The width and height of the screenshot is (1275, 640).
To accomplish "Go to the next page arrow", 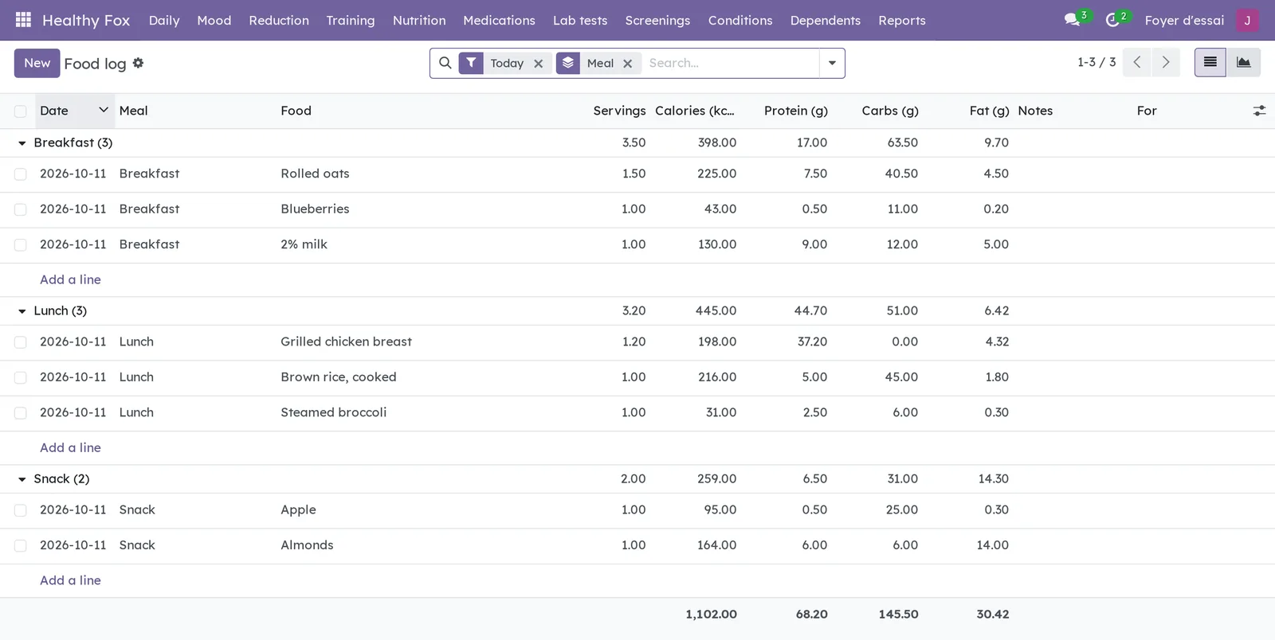I will (1166, 62).
